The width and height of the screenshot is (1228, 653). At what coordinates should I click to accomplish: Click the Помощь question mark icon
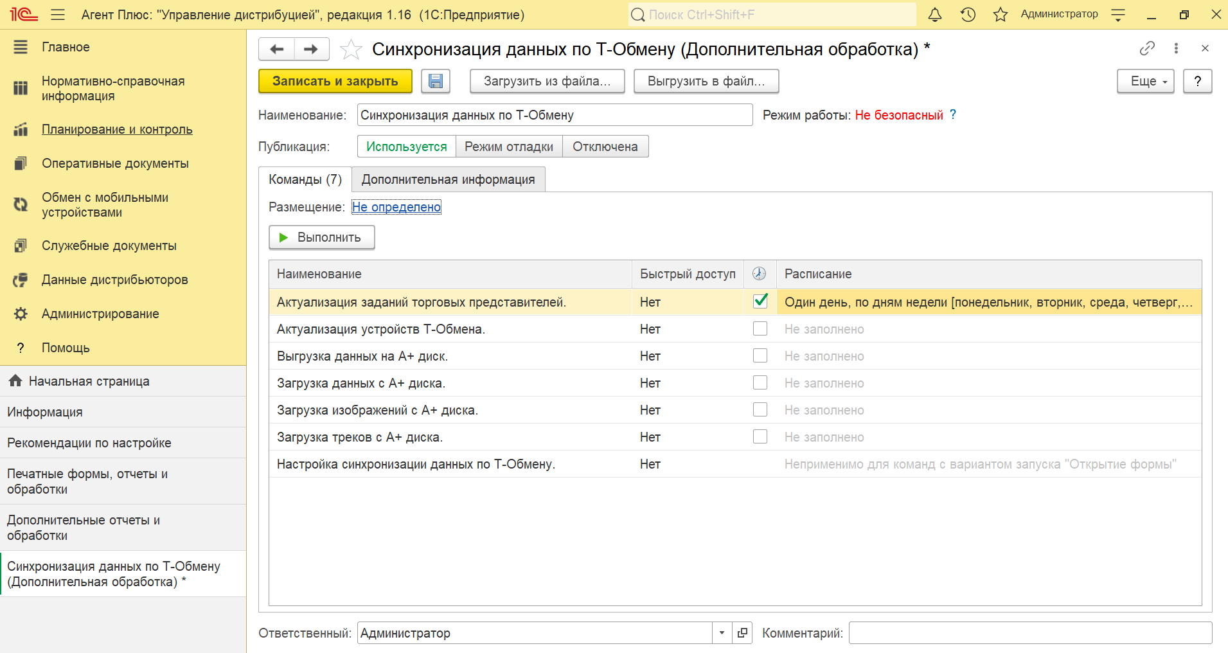(x=21, y=348)
